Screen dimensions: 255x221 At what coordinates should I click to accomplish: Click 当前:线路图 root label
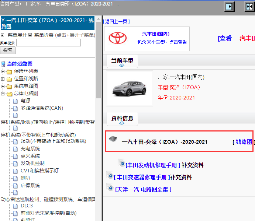[20, 64]
